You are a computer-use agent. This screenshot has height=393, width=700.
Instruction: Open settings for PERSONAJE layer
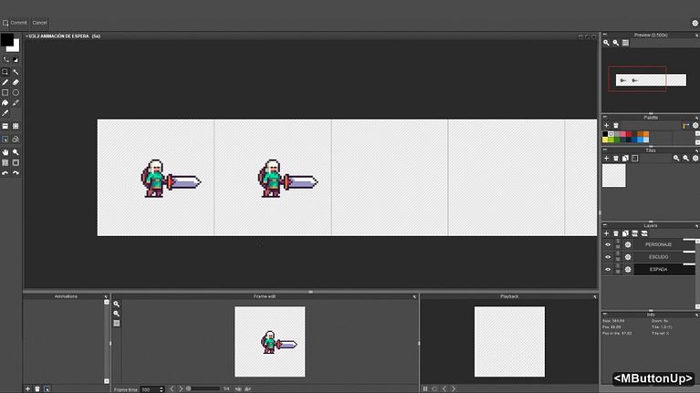tap(628, 244)
